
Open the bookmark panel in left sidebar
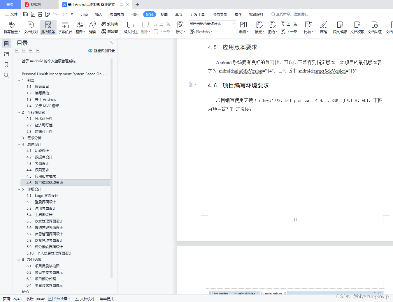tap(6, 65)
